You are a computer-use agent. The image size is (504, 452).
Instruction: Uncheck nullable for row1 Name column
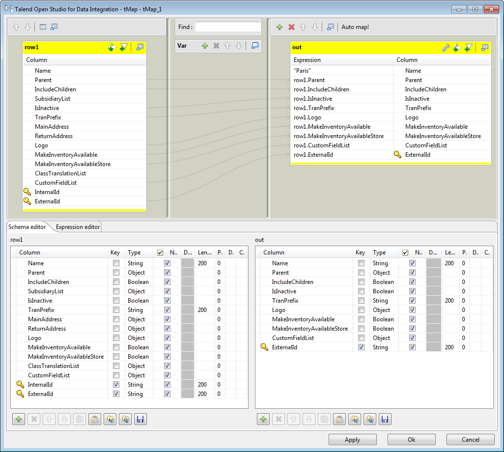(x=168, y=263)
